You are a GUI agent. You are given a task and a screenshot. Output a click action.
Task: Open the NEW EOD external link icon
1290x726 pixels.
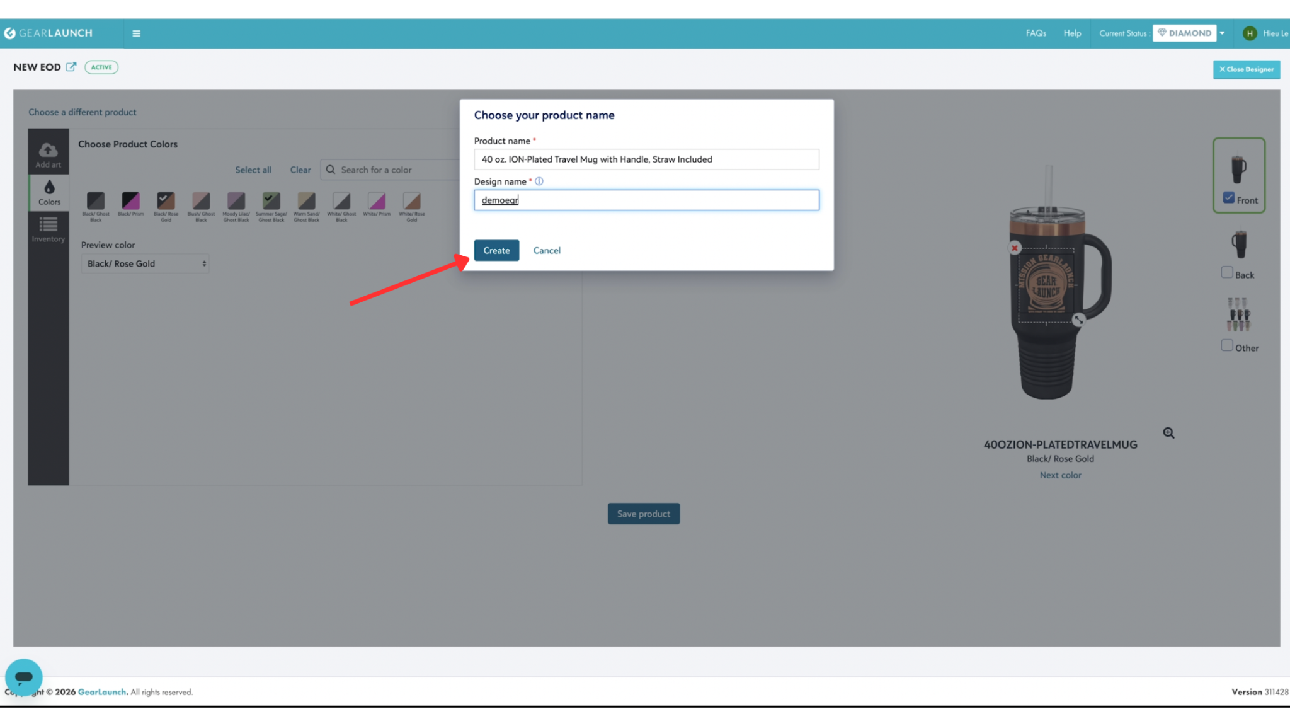tap(71, 67)
